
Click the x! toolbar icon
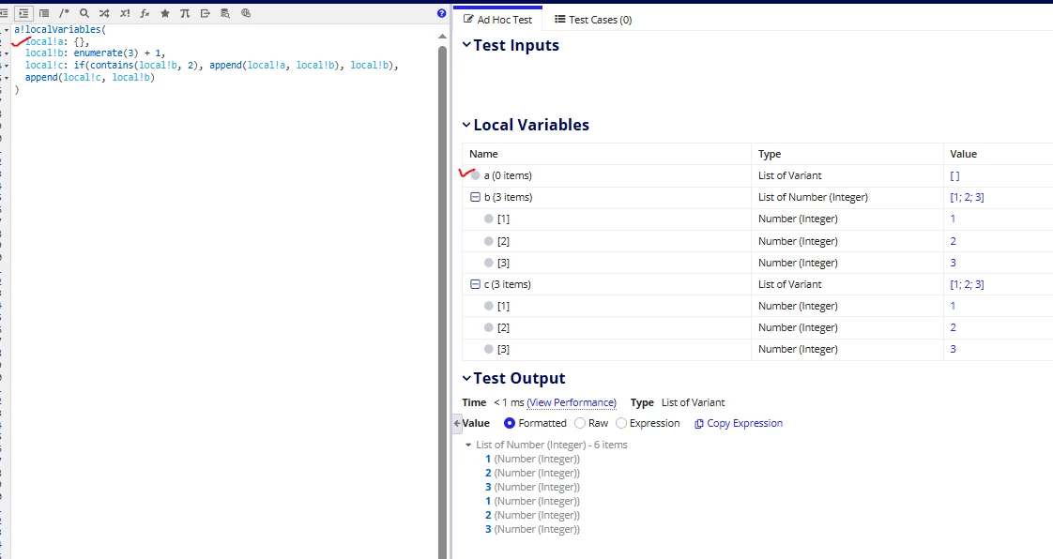[x=125, y=13]
